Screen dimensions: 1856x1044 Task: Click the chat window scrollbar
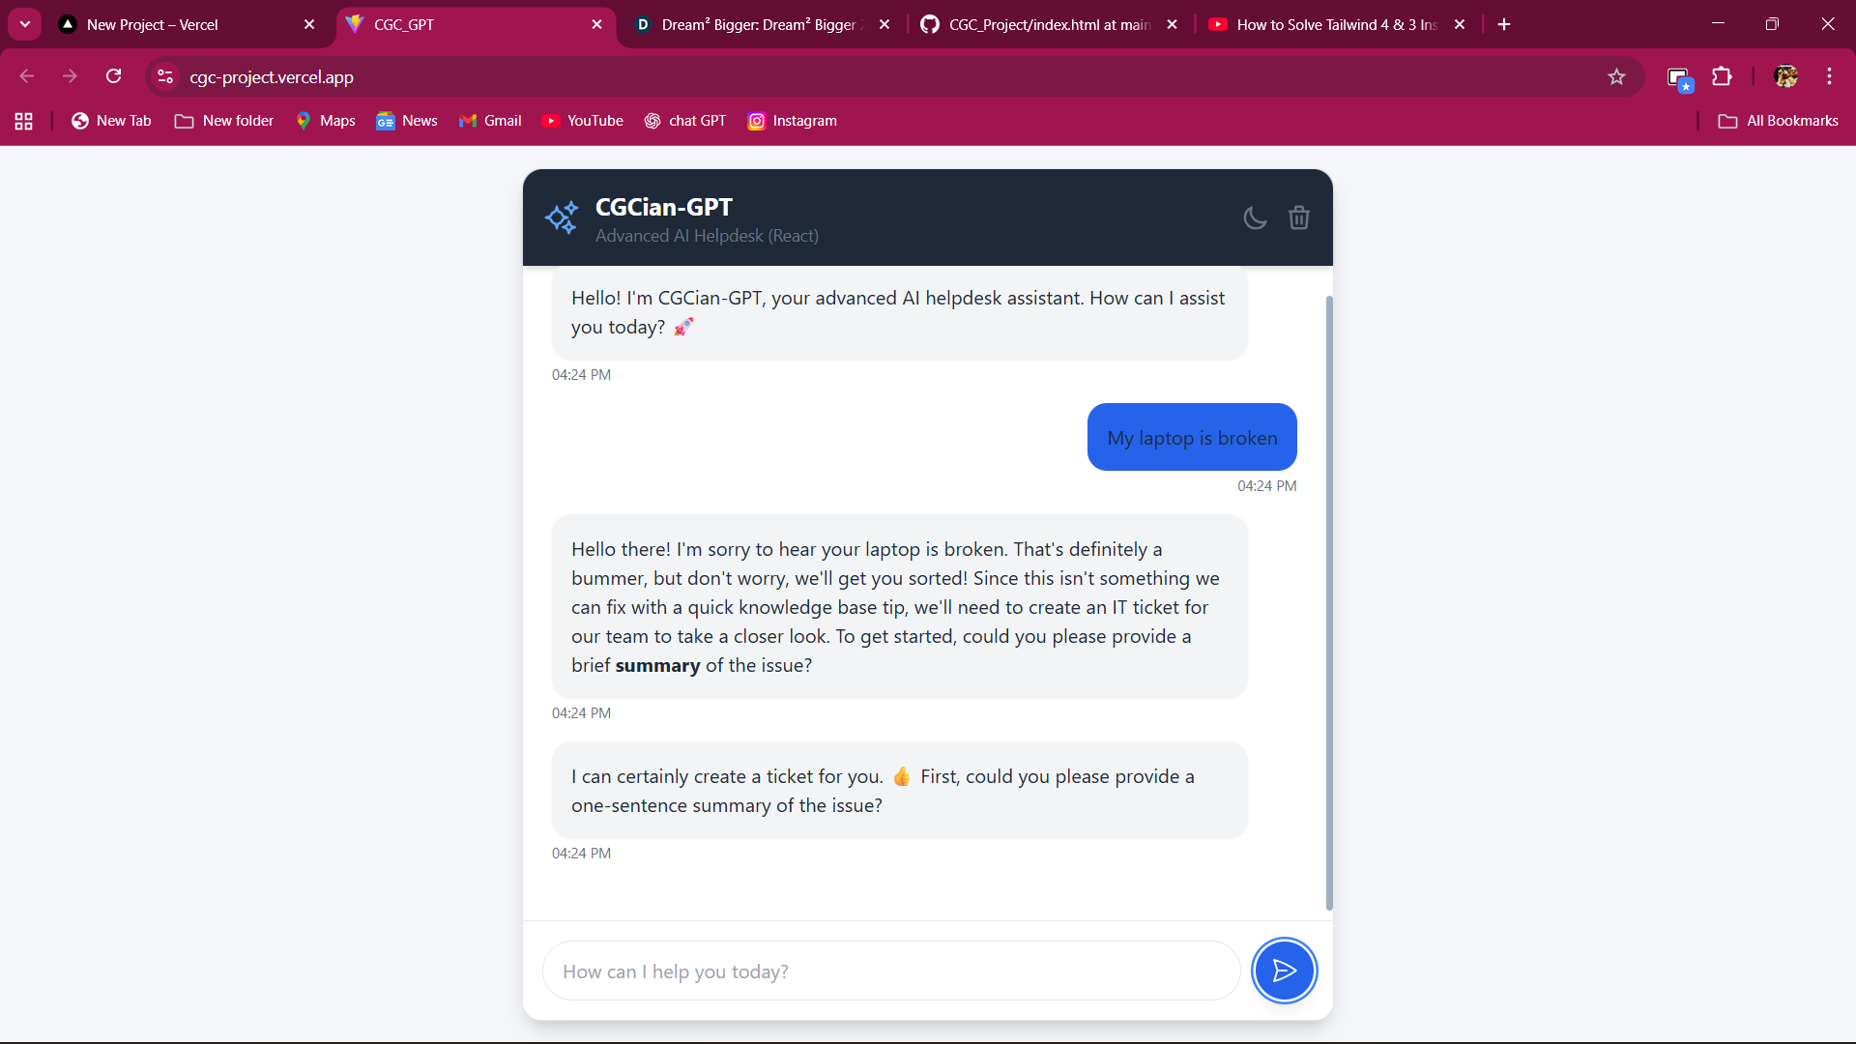(x=1329, y=603)
